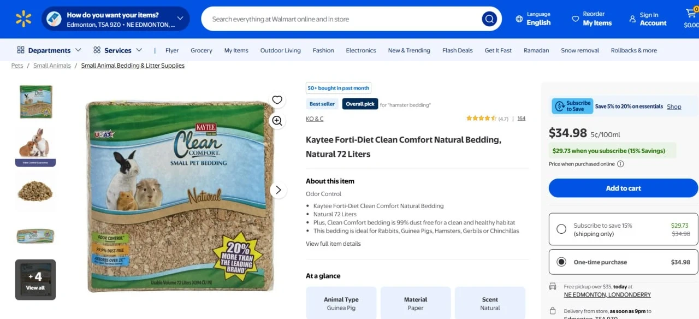Open the Grocery menu item
This screenshot has height=319, width=699.
pyautogui.click(x=201, y=50)
